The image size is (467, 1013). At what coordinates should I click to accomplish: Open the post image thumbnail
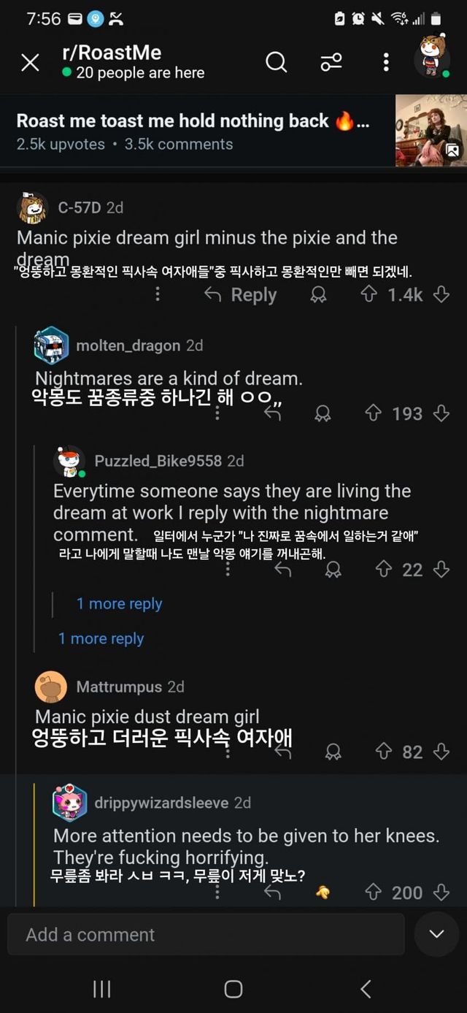tap(431, 130)
